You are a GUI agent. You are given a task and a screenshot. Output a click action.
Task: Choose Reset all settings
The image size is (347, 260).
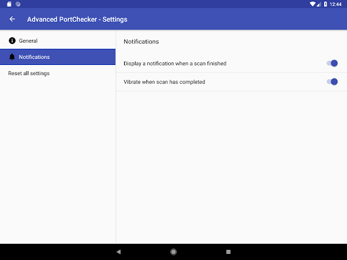pos(58,73)
